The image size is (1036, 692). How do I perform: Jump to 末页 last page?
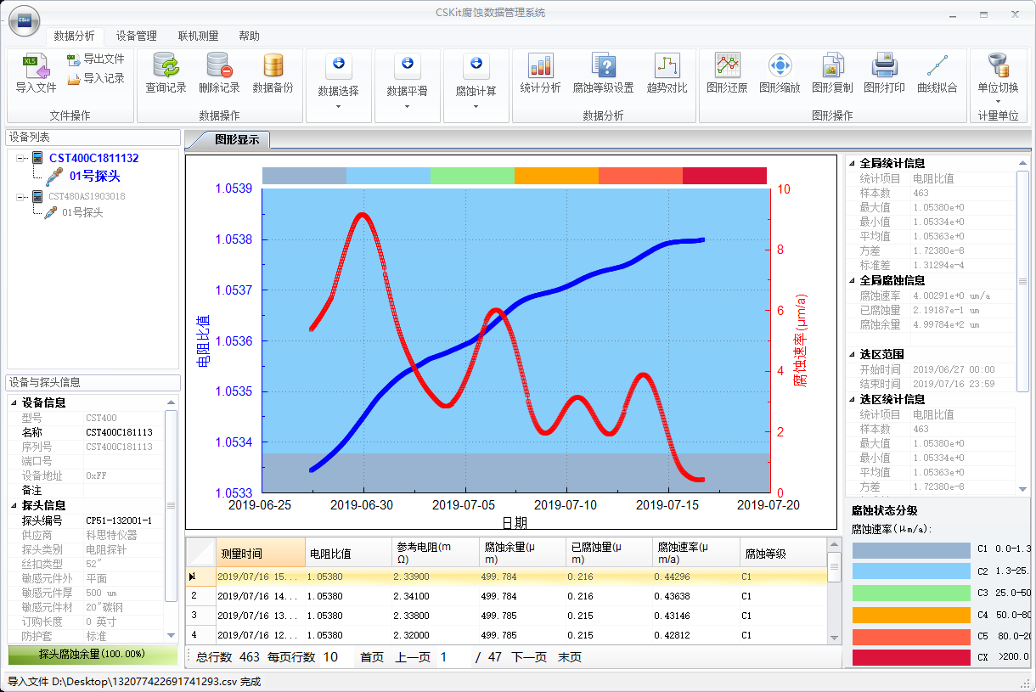pyautogui.click(x=570, y=657)
